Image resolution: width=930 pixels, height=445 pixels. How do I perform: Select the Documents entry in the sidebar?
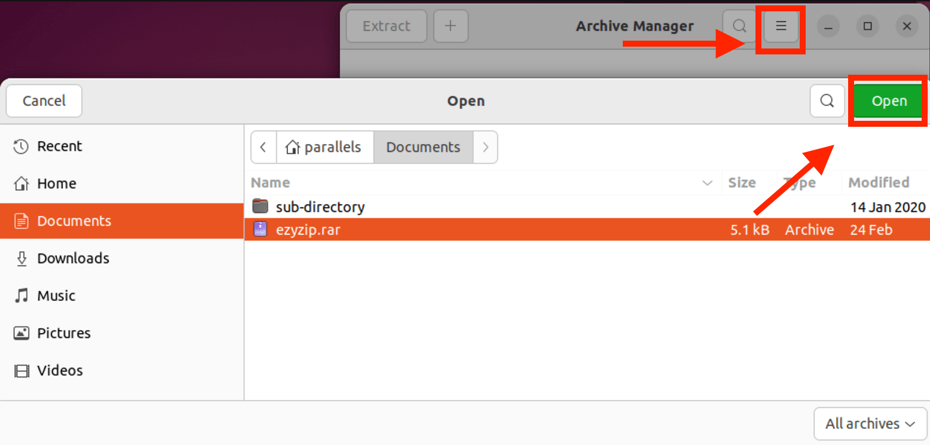pyautogui.click(x=74, y=221)
